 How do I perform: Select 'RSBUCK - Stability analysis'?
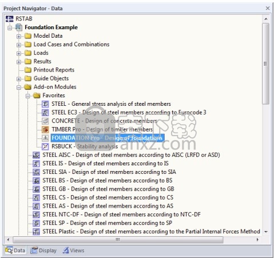(x=85, y=146)
